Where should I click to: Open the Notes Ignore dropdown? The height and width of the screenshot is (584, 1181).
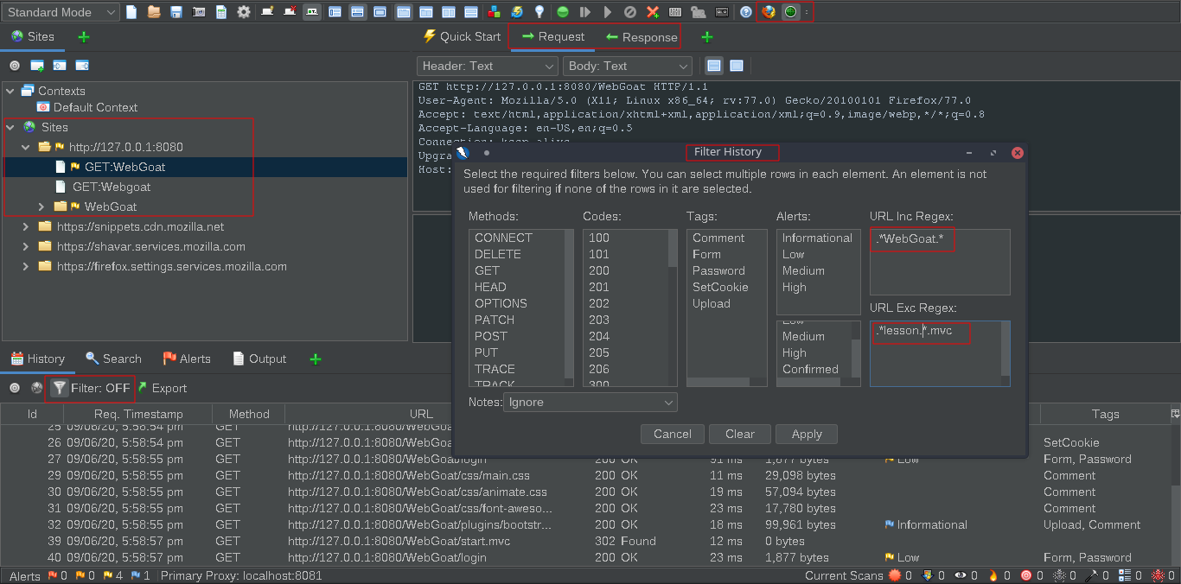pyautogui.click(x=590, y=403)
